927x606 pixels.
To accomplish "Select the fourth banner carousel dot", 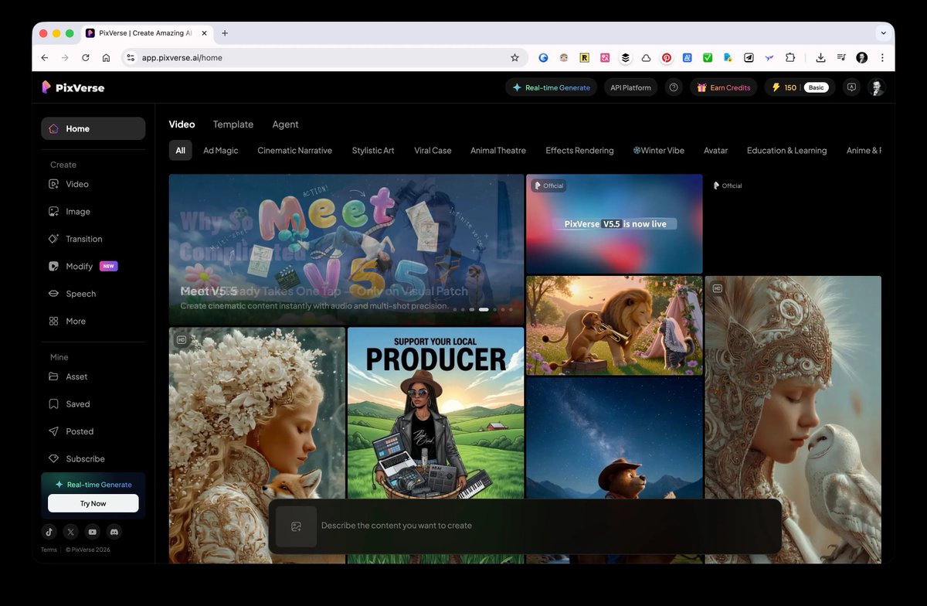I will 484,309.
